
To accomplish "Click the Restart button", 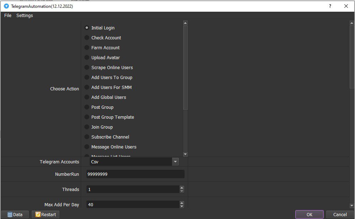I will click(x=46, y=214).
